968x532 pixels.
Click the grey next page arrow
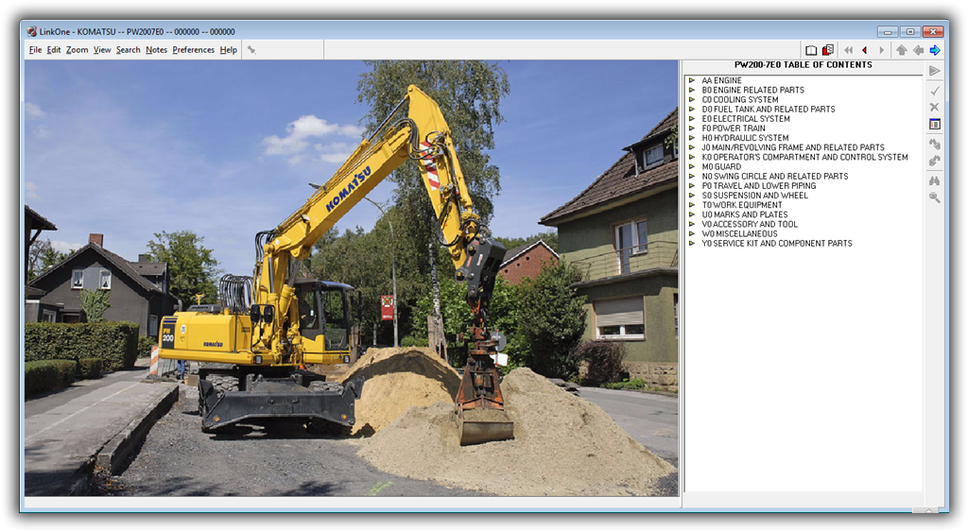[x=881, y=50]
